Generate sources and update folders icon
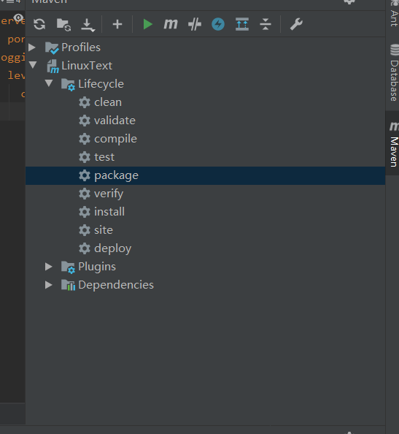This screenshot has width=399, height=434. [x=63, y=25]
